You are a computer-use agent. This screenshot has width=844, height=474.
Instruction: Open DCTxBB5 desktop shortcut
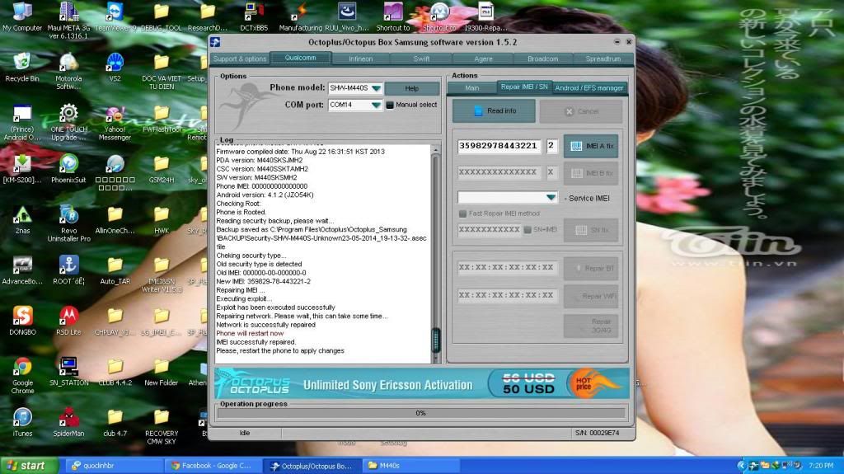254,16
